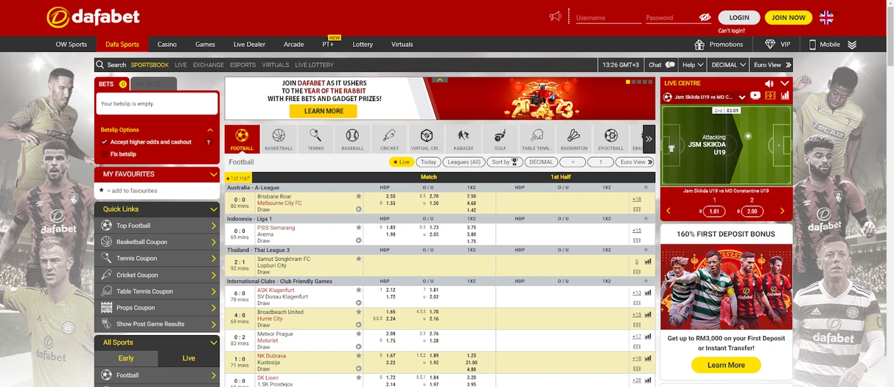Open the OW Sports tab
Screen dimensions: 894x387
[x=72, y=44]
